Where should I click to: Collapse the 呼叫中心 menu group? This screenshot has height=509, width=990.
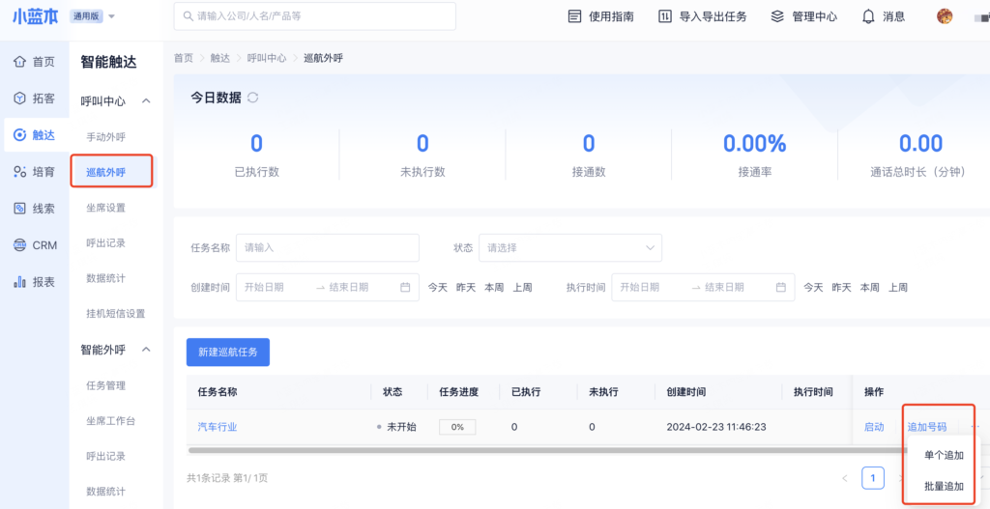(x=146, y=101)
